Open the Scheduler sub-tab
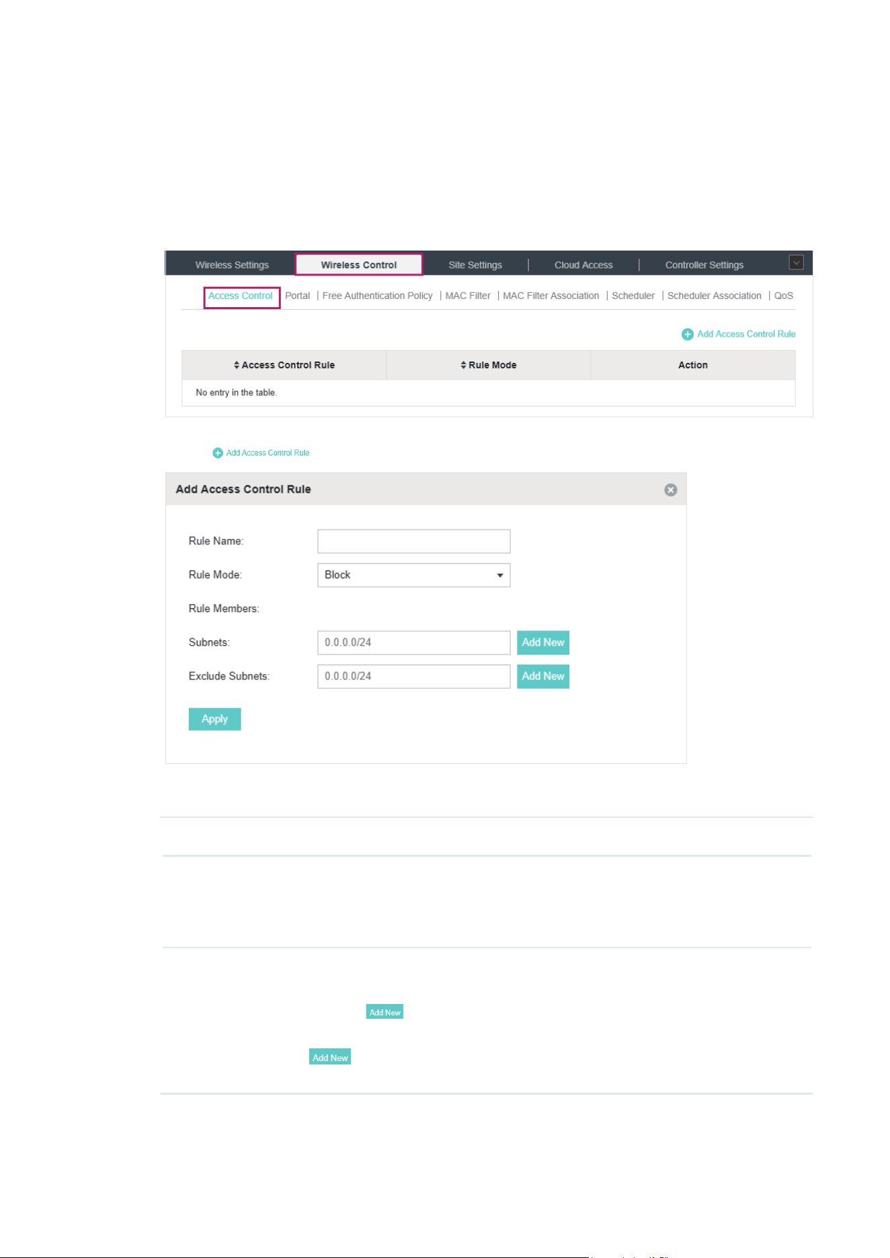This screenshot has height=1258, width=890. (633, 296)
